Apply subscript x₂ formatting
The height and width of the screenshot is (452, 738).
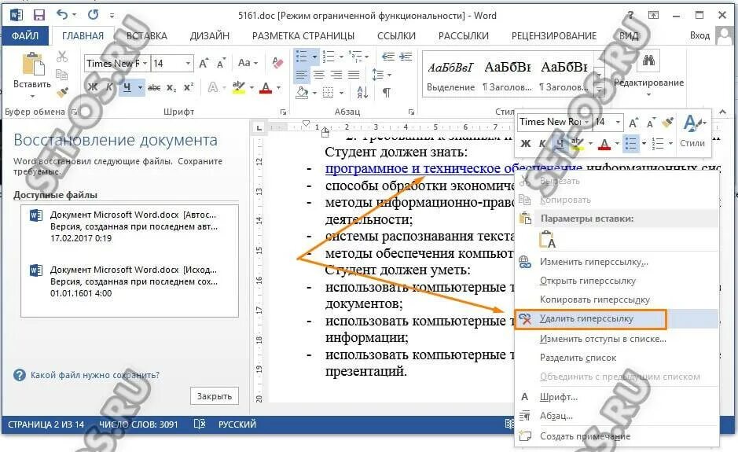coord(171,87)
